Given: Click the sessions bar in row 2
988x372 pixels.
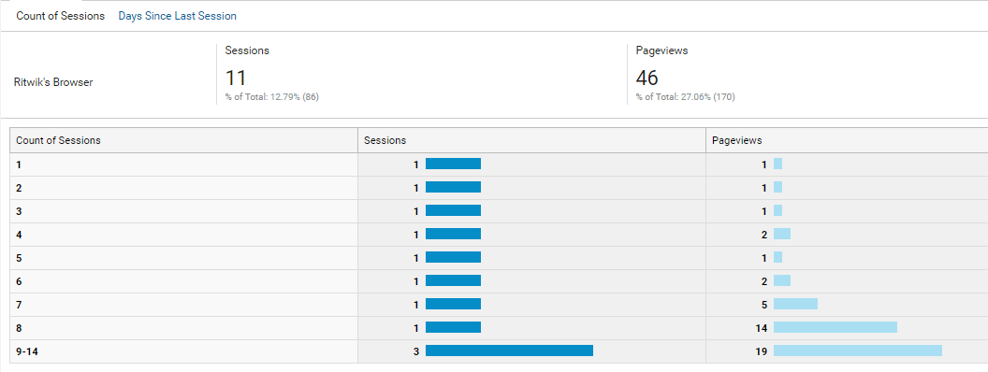Looking at the screenshot, I should (x=453, y=187).
